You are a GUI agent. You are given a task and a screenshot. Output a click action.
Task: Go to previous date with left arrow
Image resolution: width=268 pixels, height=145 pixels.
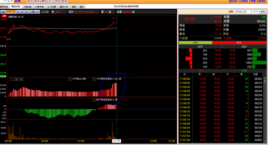[255, 12]
